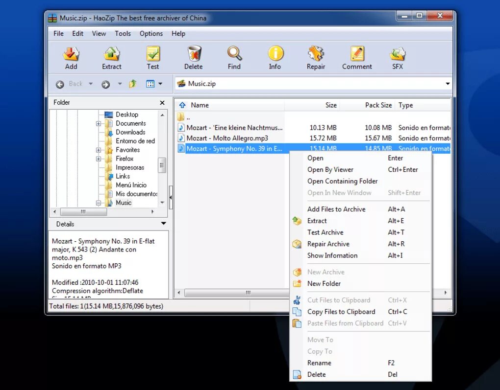500x390 pixels.
Task: Select Mozart - Molto Allegro.mp3 file
Action: pyautogui.click(x=227, y=138)
